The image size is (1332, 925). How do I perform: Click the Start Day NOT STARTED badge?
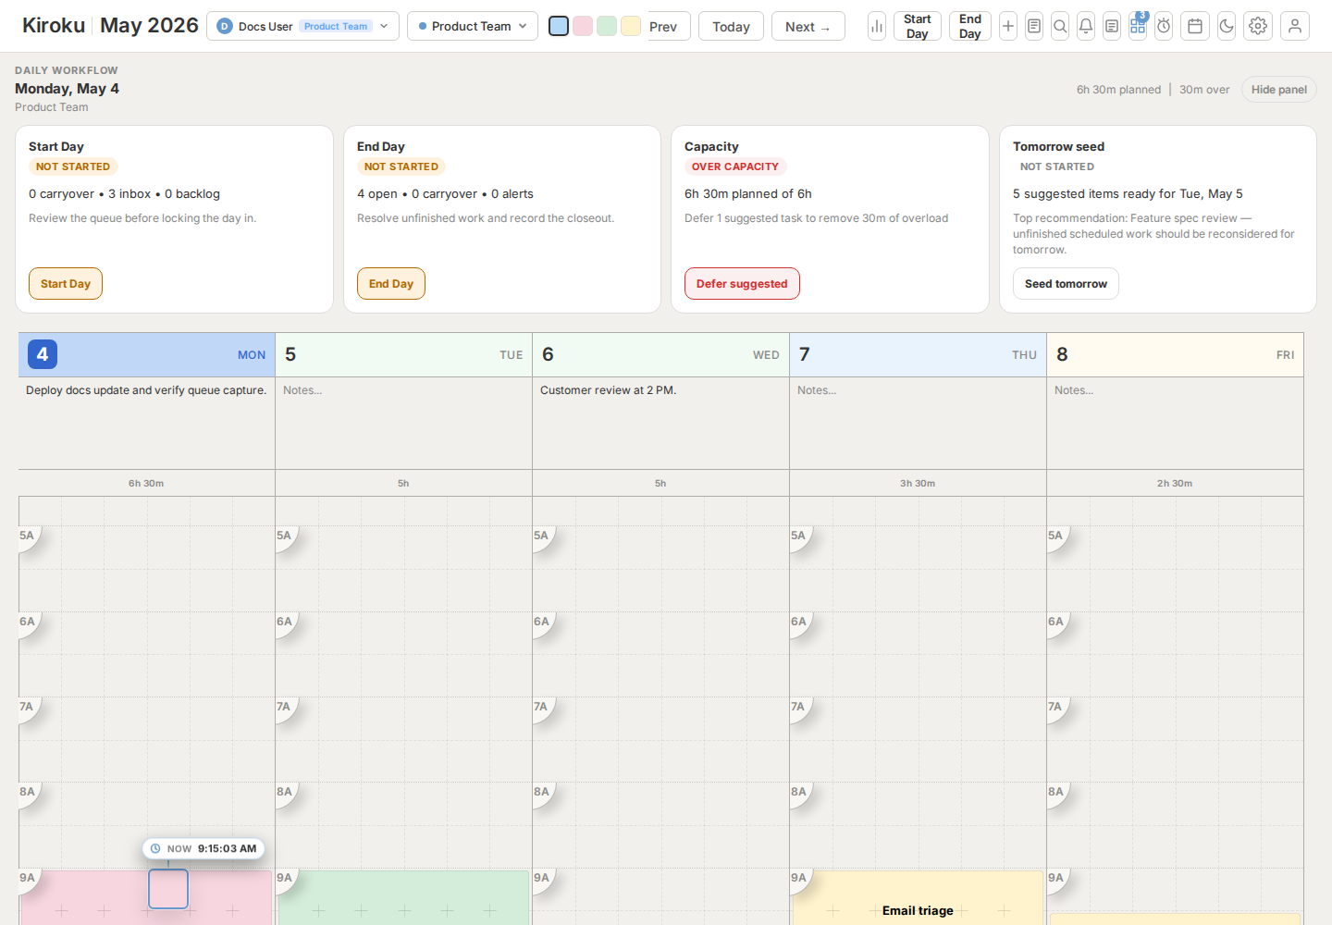pyautogui.click(x=73, y=166)
